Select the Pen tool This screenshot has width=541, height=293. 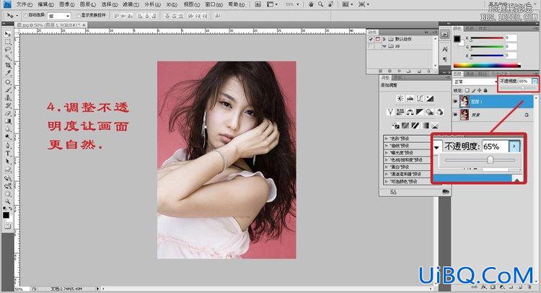click(x=8, y=145)
